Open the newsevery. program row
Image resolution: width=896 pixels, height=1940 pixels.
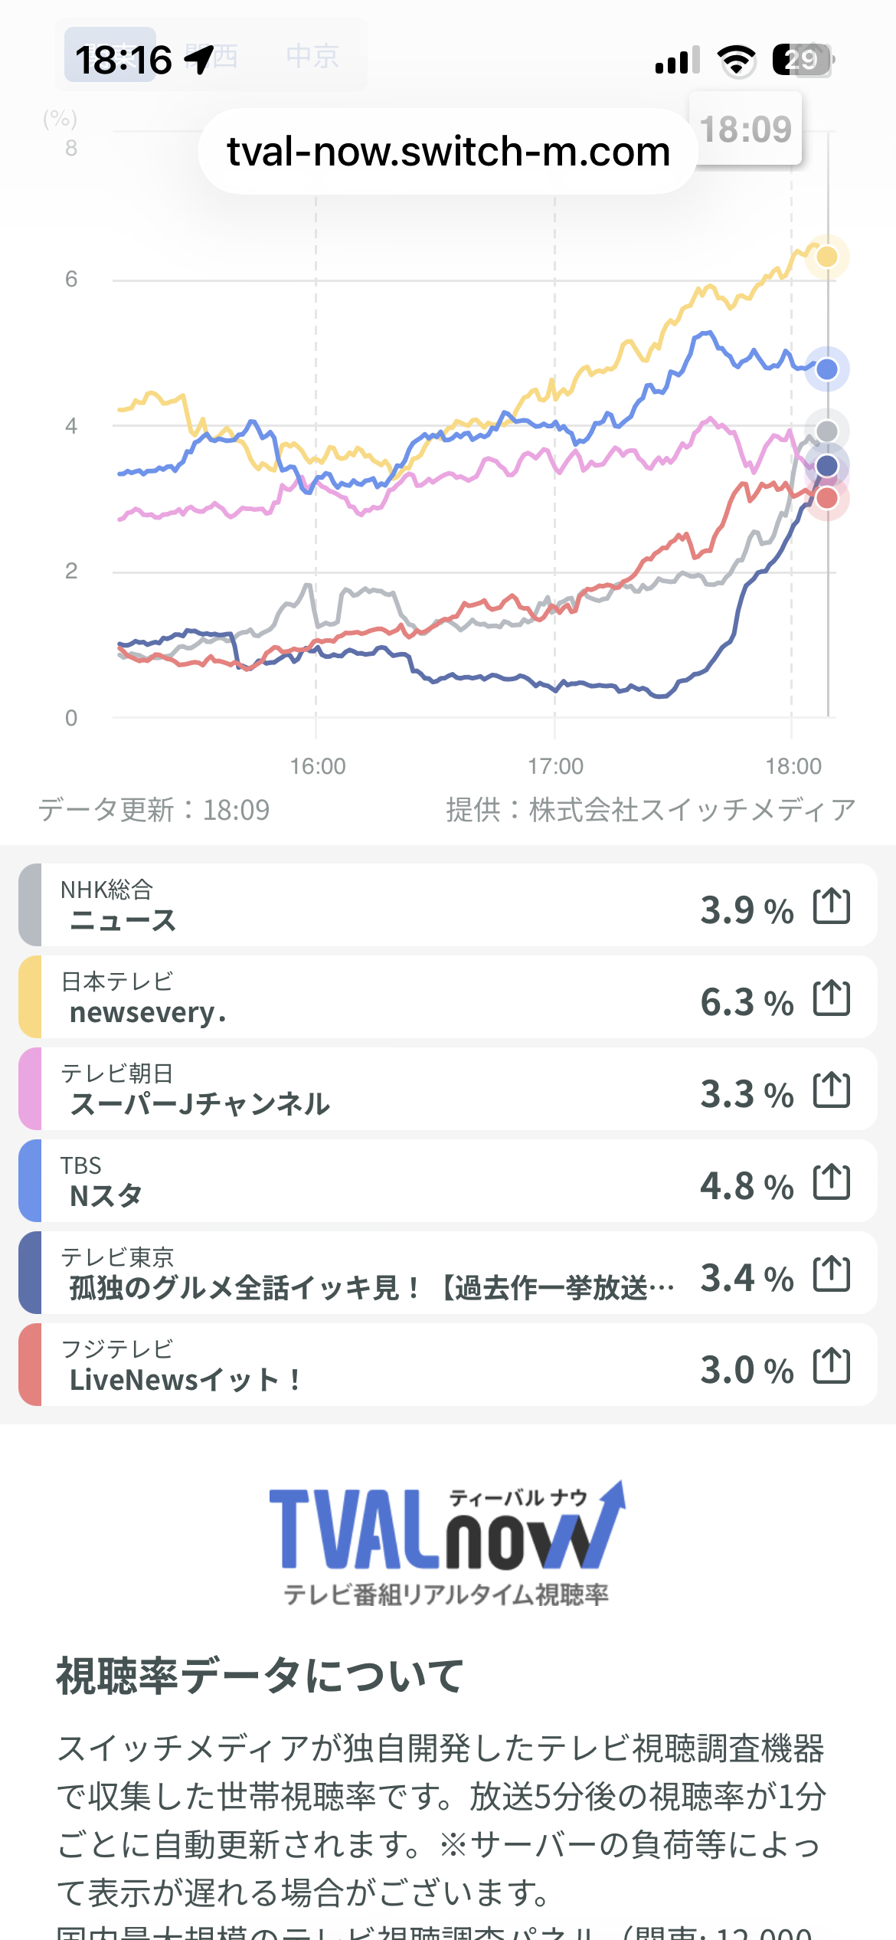tap(368, 998)
